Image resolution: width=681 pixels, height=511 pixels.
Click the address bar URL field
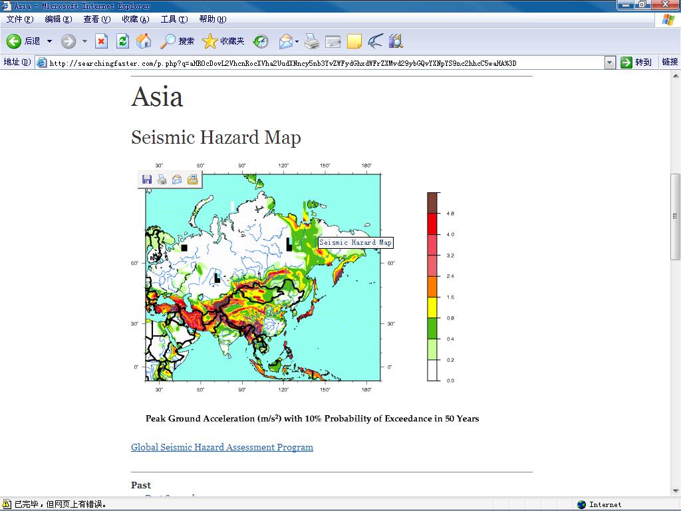click(x=319, y=63)
